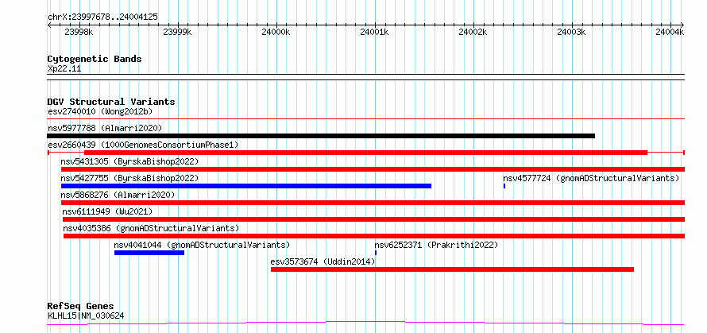Click nsv4577724 (gnomADStructuralVariants) label

pos(591,178)
